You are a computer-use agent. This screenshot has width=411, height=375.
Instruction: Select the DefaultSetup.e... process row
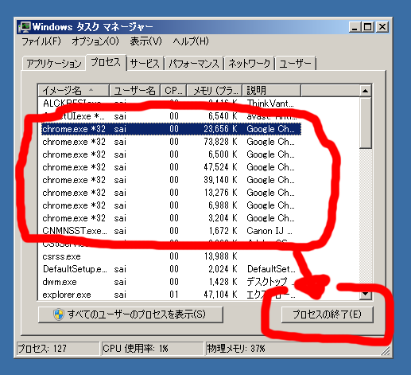[171, 269]
